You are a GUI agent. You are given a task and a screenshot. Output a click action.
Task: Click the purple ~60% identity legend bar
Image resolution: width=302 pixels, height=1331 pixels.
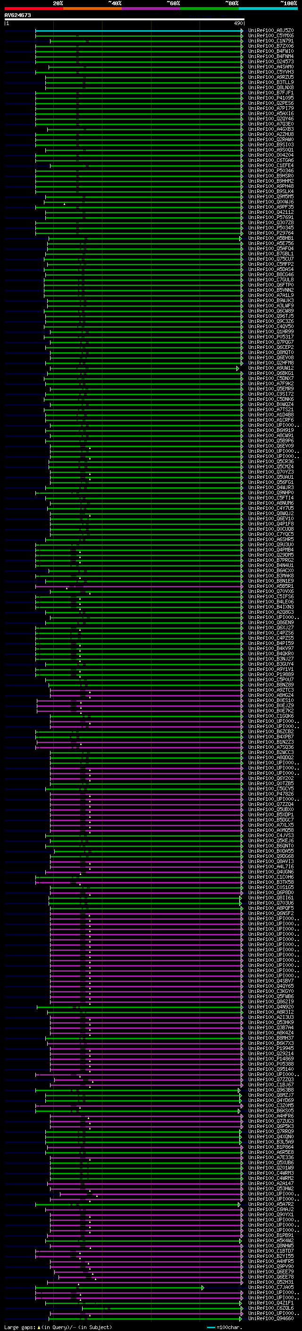click(x=151, y=8)
